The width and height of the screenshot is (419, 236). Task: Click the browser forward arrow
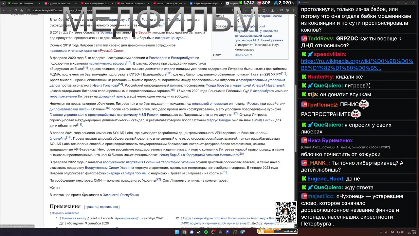click(10, 10)
